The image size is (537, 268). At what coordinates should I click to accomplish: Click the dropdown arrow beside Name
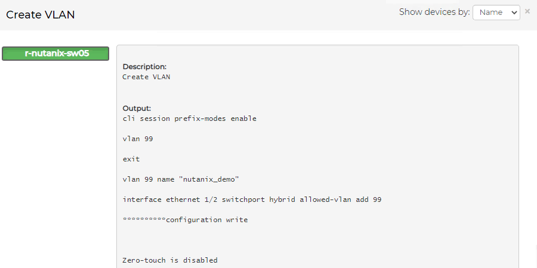(x=514, y=13)
